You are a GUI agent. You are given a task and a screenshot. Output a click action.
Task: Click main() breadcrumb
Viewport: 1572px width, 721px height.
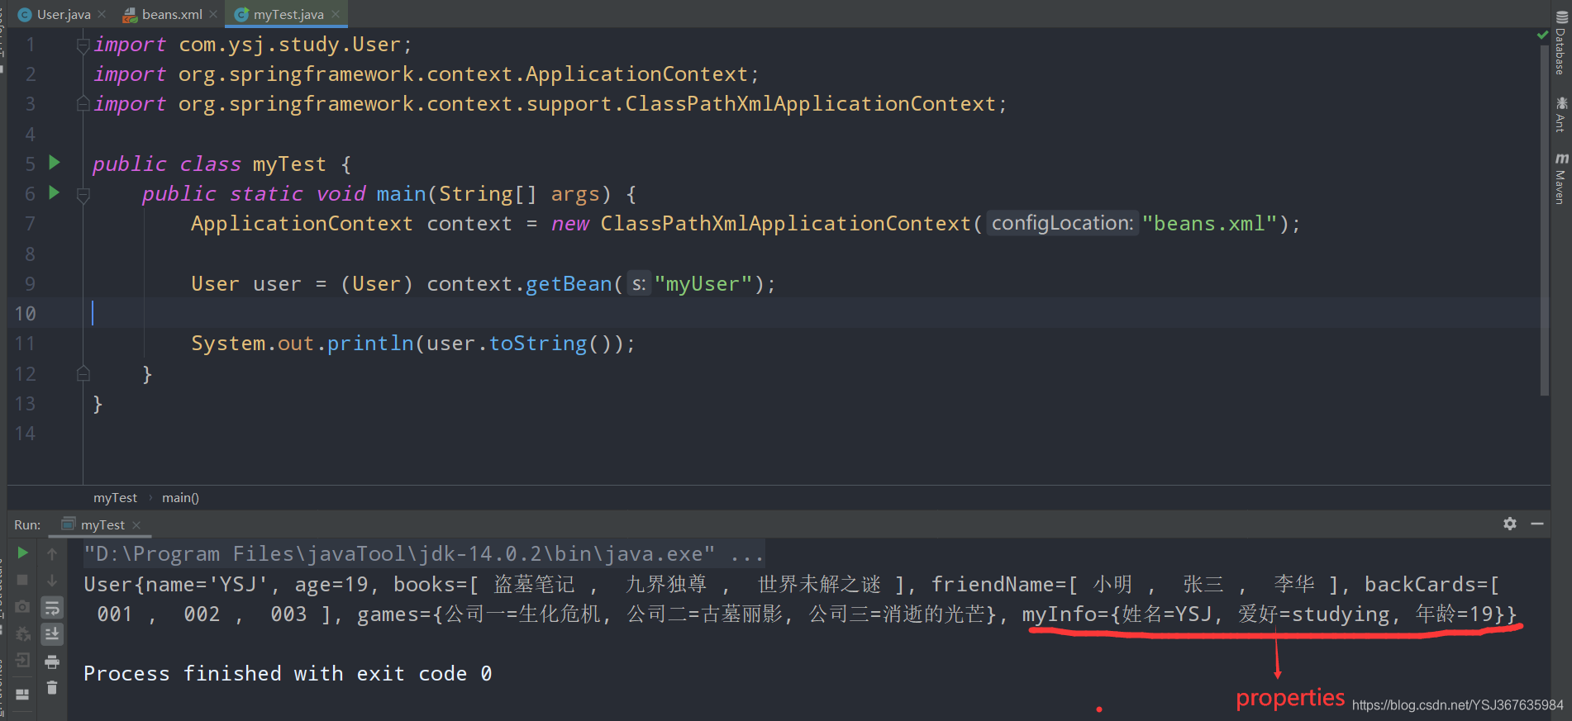coord(180,497)
